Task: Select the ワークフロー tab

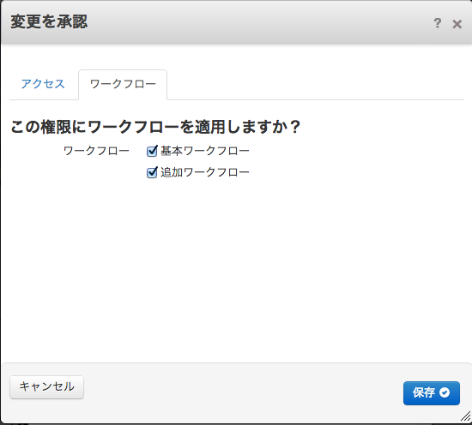Action: pyautogui.click(x=123, y=85)
